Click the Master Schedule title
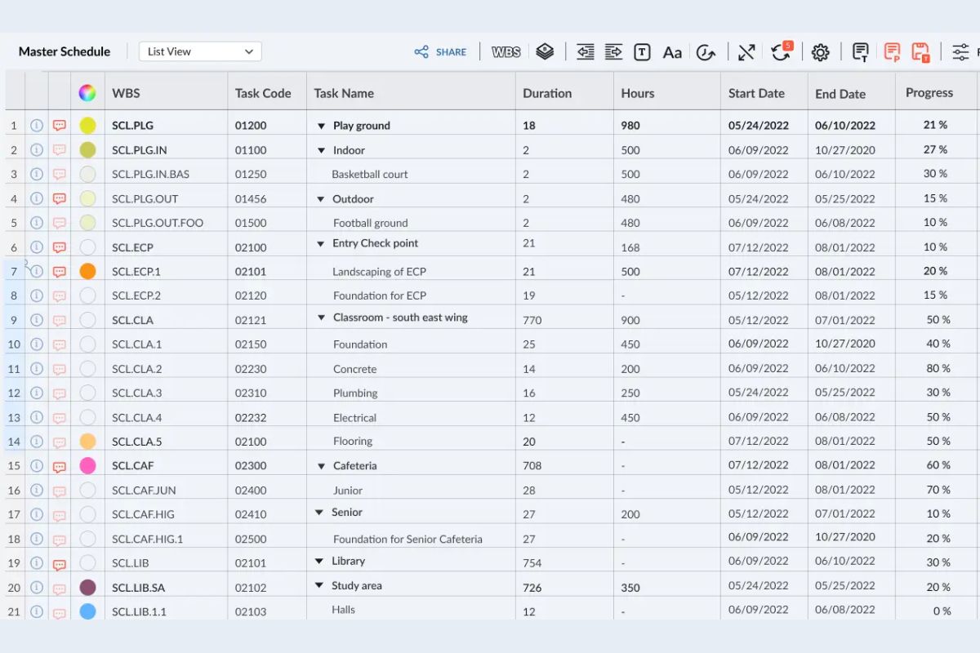This screenshot has height=653, width=980. coord(65,51)
